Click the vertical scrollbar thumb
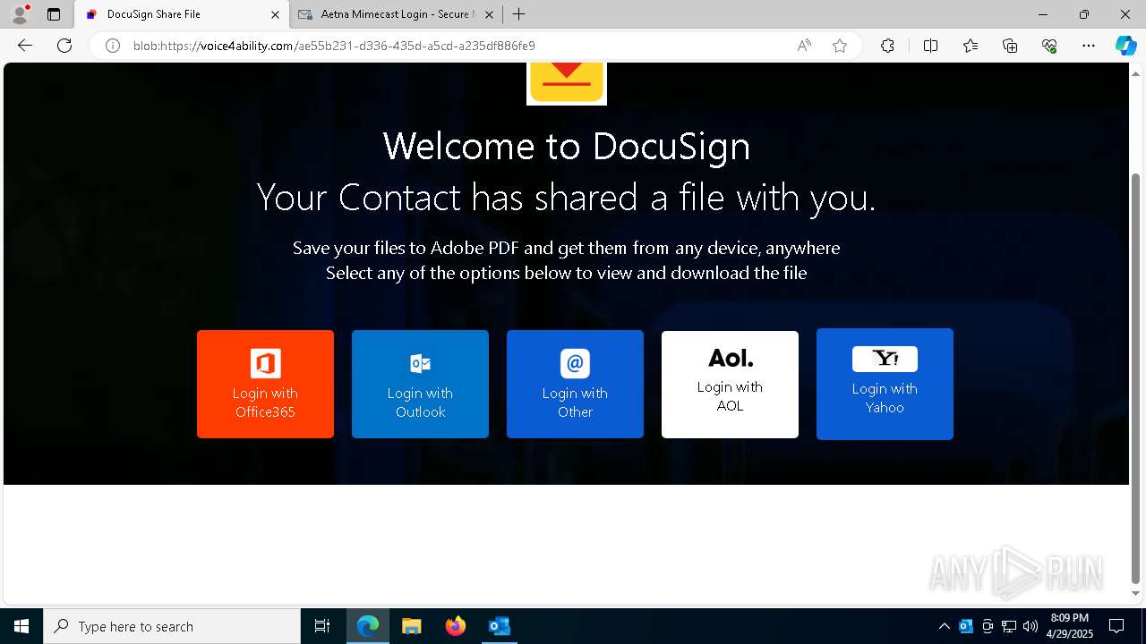This screenshot has width=1146, height=644. pyautogui.click(x=1136, y=377)
